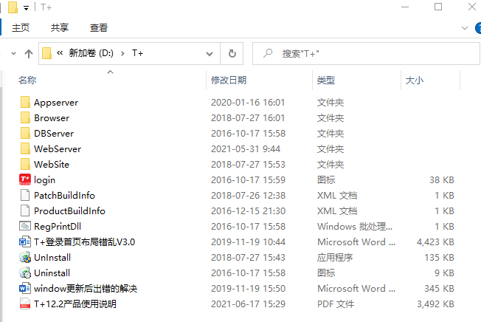Click the search magnifier icon
481x322 pixels.
[x=268, y=53]
